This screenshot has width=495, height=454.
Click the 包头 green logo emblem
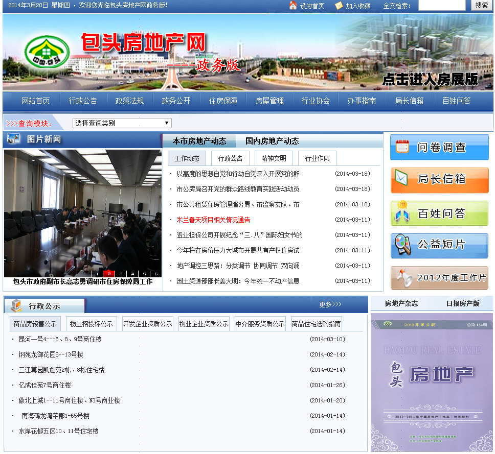point(43,52)
